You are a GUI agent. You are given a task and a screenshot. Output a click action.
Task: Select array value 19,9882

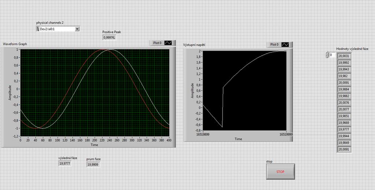tap(344, 96)
